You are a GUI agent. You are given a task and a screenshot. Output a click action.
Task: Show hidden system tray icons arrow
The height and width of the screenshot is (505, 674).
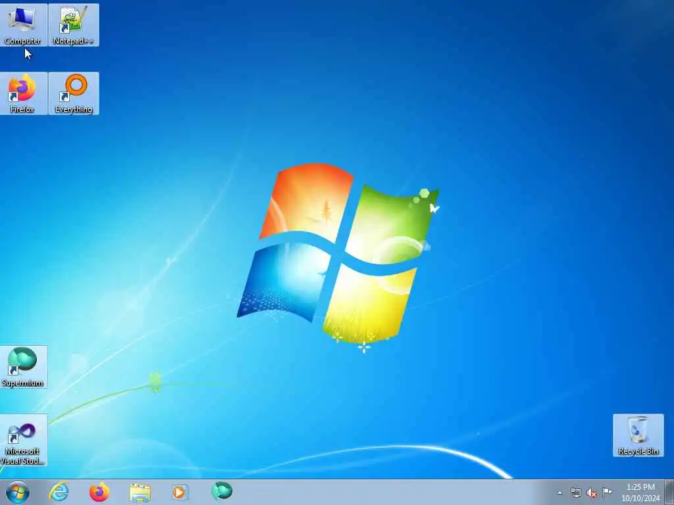(x=559, y=493)
